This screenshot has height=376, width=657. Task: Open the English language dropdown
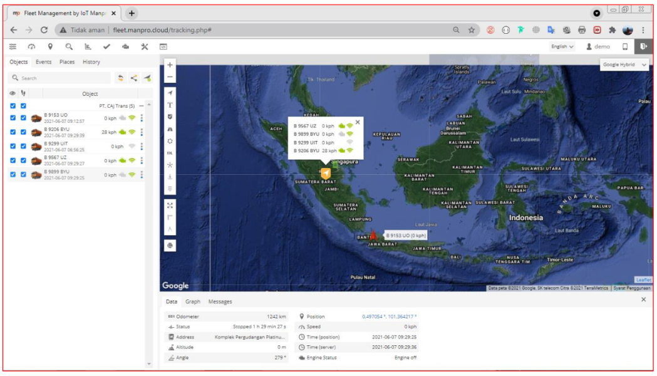click(x=562, y=46)
